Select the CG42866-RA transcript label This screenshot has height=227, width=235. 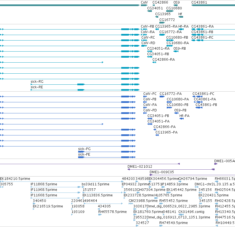click(x=163, y=60)
